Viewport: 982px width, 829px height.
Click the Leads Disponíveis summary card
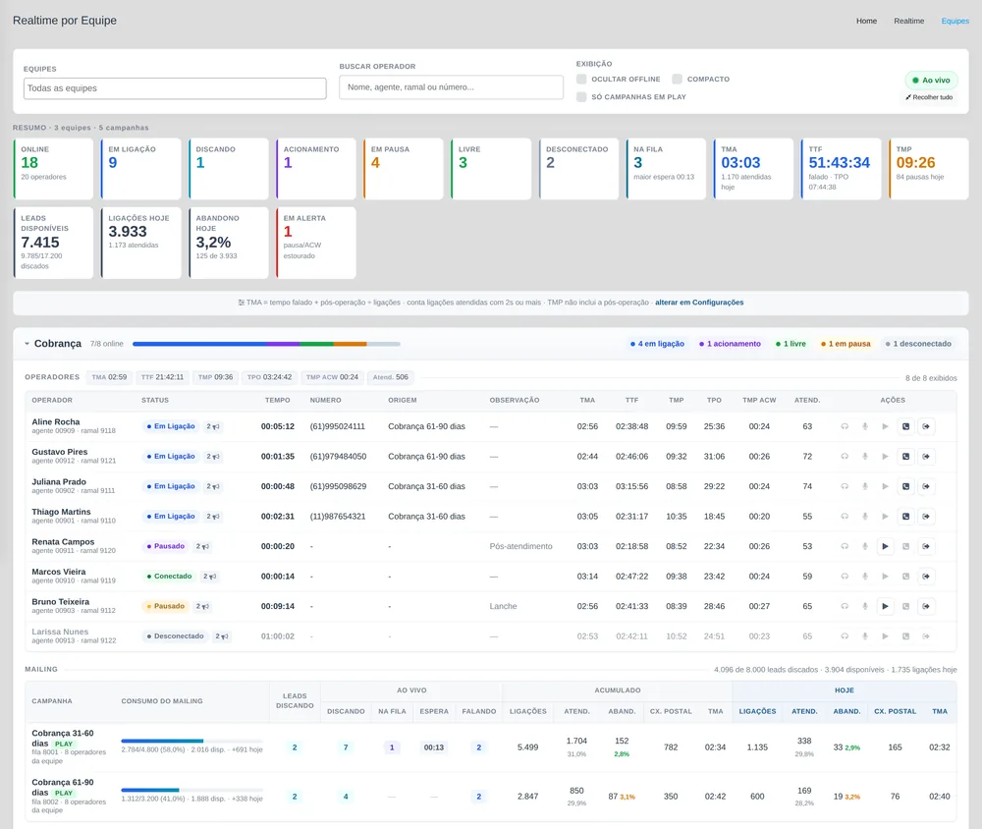point(53,244)
